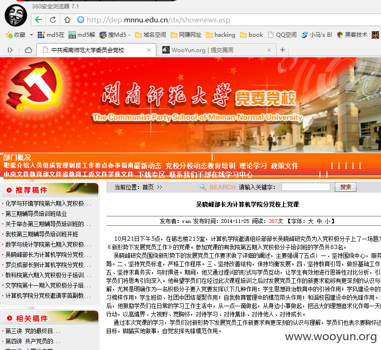Focus the keyword search input field
Image resolution: width=381 pixels, height=350 pixels.
(x=305, y=187)
